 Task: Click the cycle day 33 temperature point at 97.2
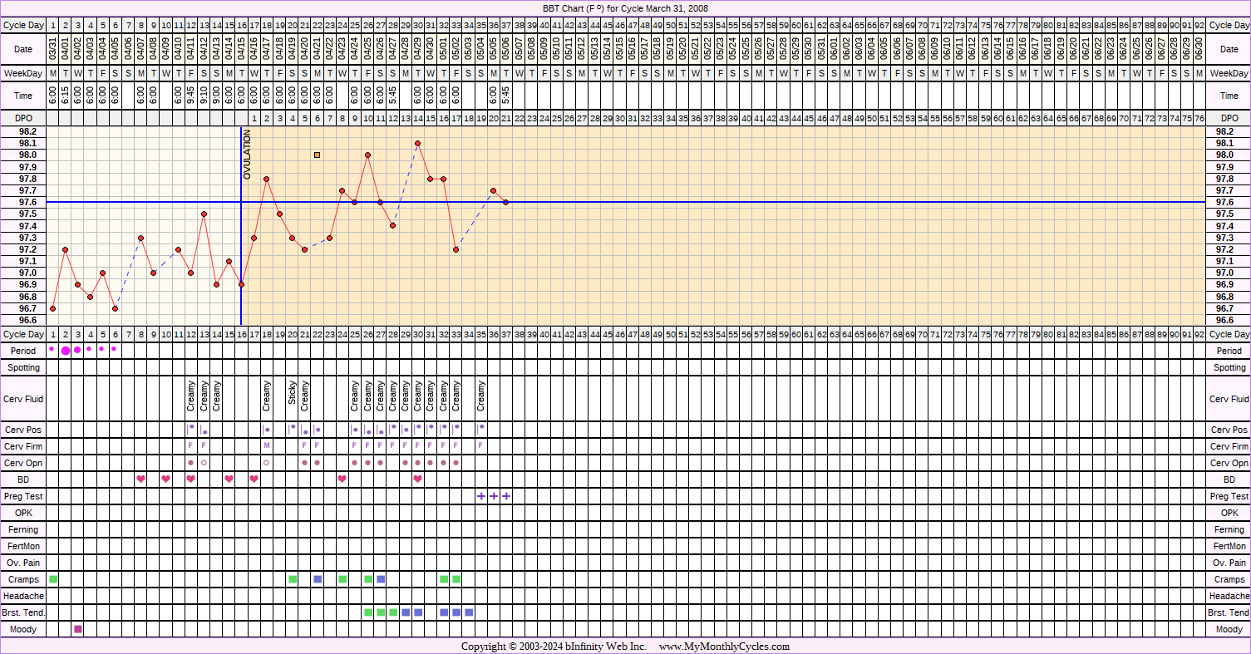click(x=456, y=249)
